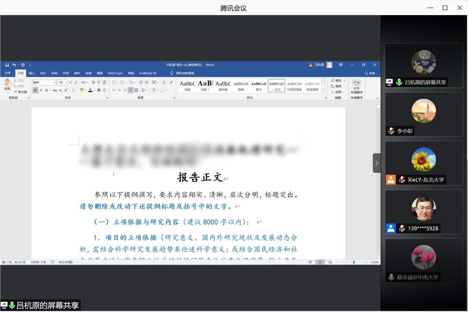The height and width of the screenshot is (312, 468).
Task: Open the Youdao translate (有道翻译) icon
Action: tap(356, 87)
